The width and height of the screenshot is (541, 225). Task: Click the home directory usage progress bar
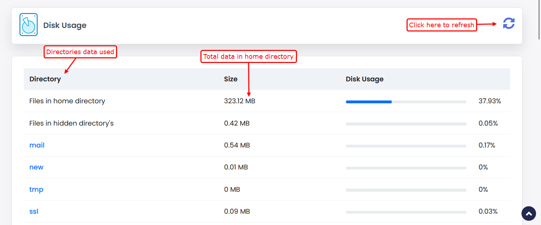[406, 102]
